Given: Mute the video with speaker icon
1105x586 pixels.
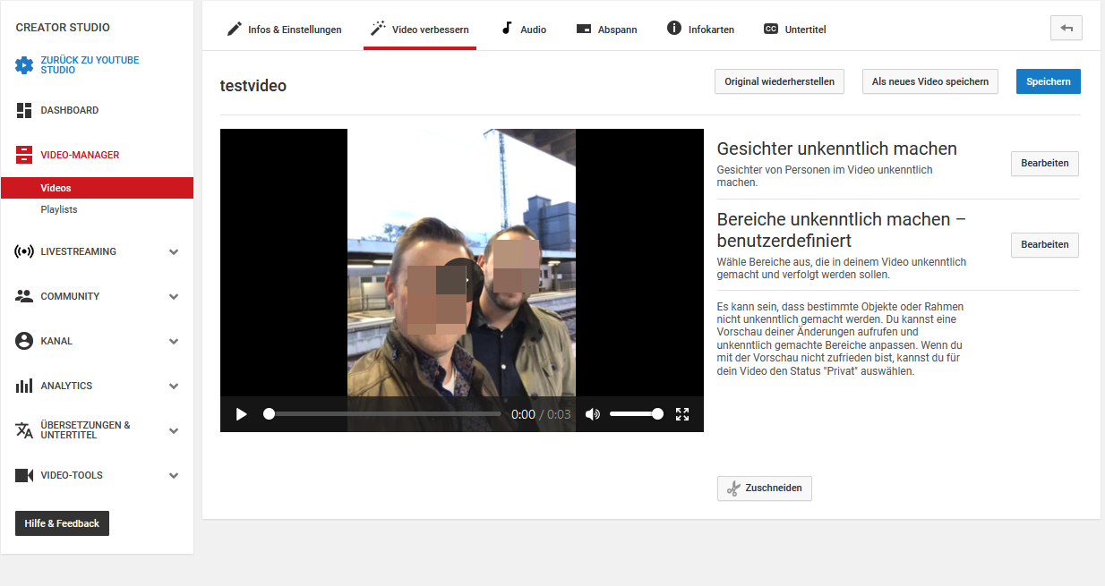Looking at the screenshot, I should coord(592,414).
